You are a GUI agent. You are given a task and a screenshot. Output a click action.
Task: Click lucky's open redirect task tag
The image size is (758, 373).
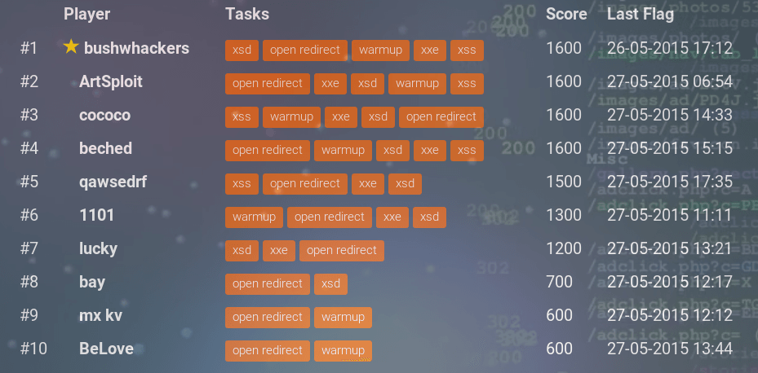tap(342, 250)
